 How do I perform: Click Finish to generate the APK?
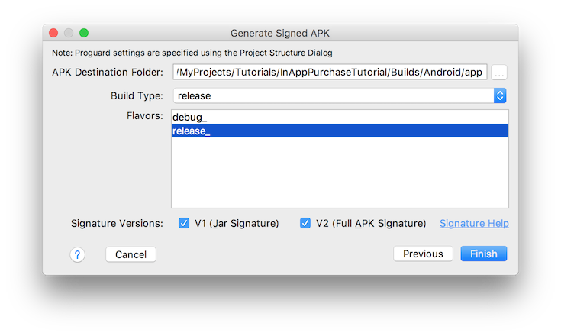pyautogui.click(x=483, y=254)
